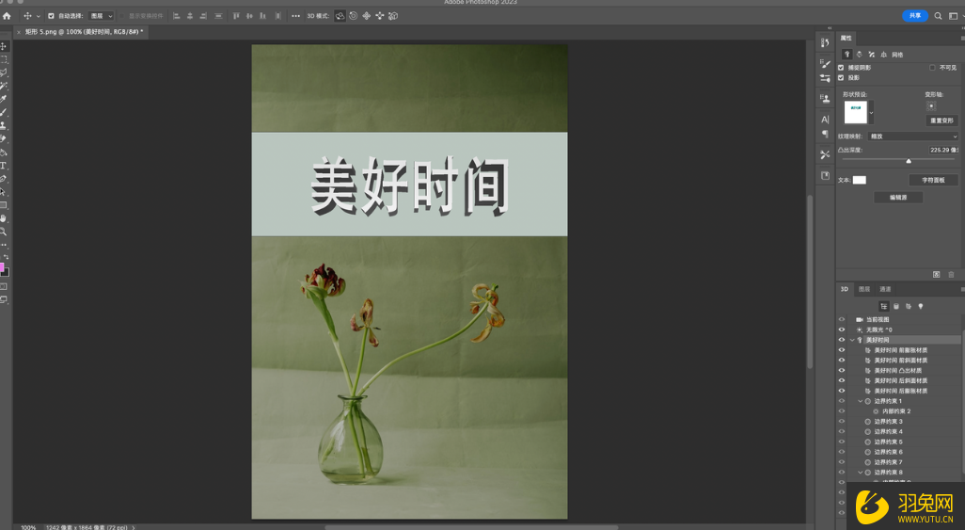Hide 美好时间 前膨胀材质

coord(841,350)
